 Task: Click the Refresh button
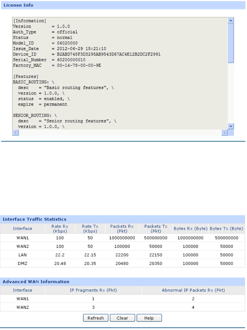click(x=96, y=318)
